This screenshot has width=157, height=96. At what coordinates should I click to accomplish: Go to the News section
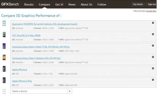click(72, 4)
